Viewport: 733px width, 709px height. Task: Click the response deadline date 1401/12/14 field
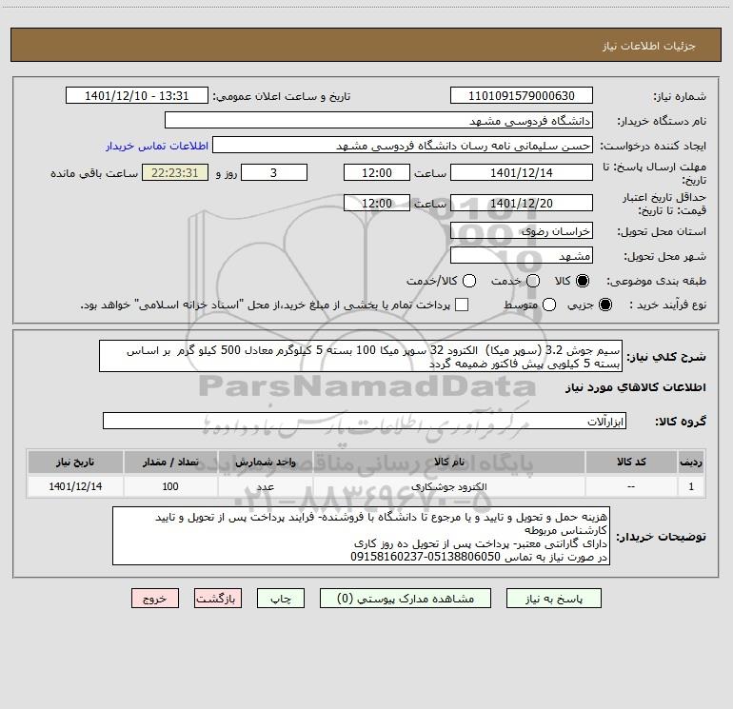[x=522, y=172]
